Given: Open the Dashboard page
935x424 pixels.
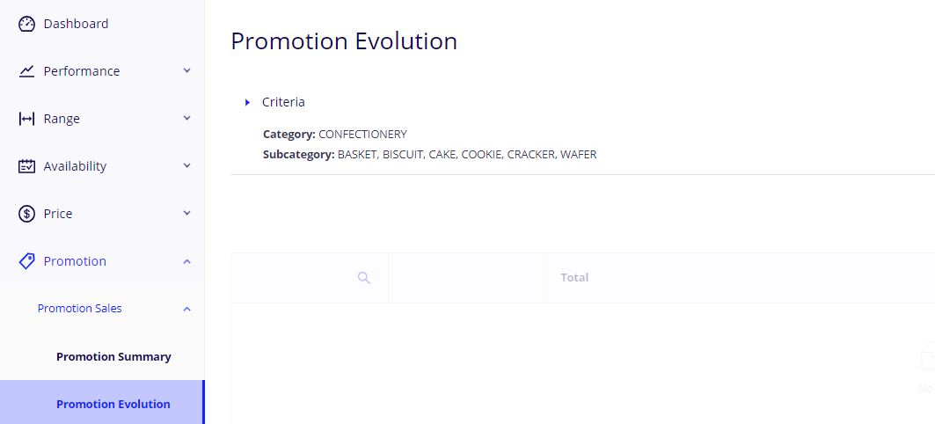Looking at the screenshot, I should (x=76, y=24).
